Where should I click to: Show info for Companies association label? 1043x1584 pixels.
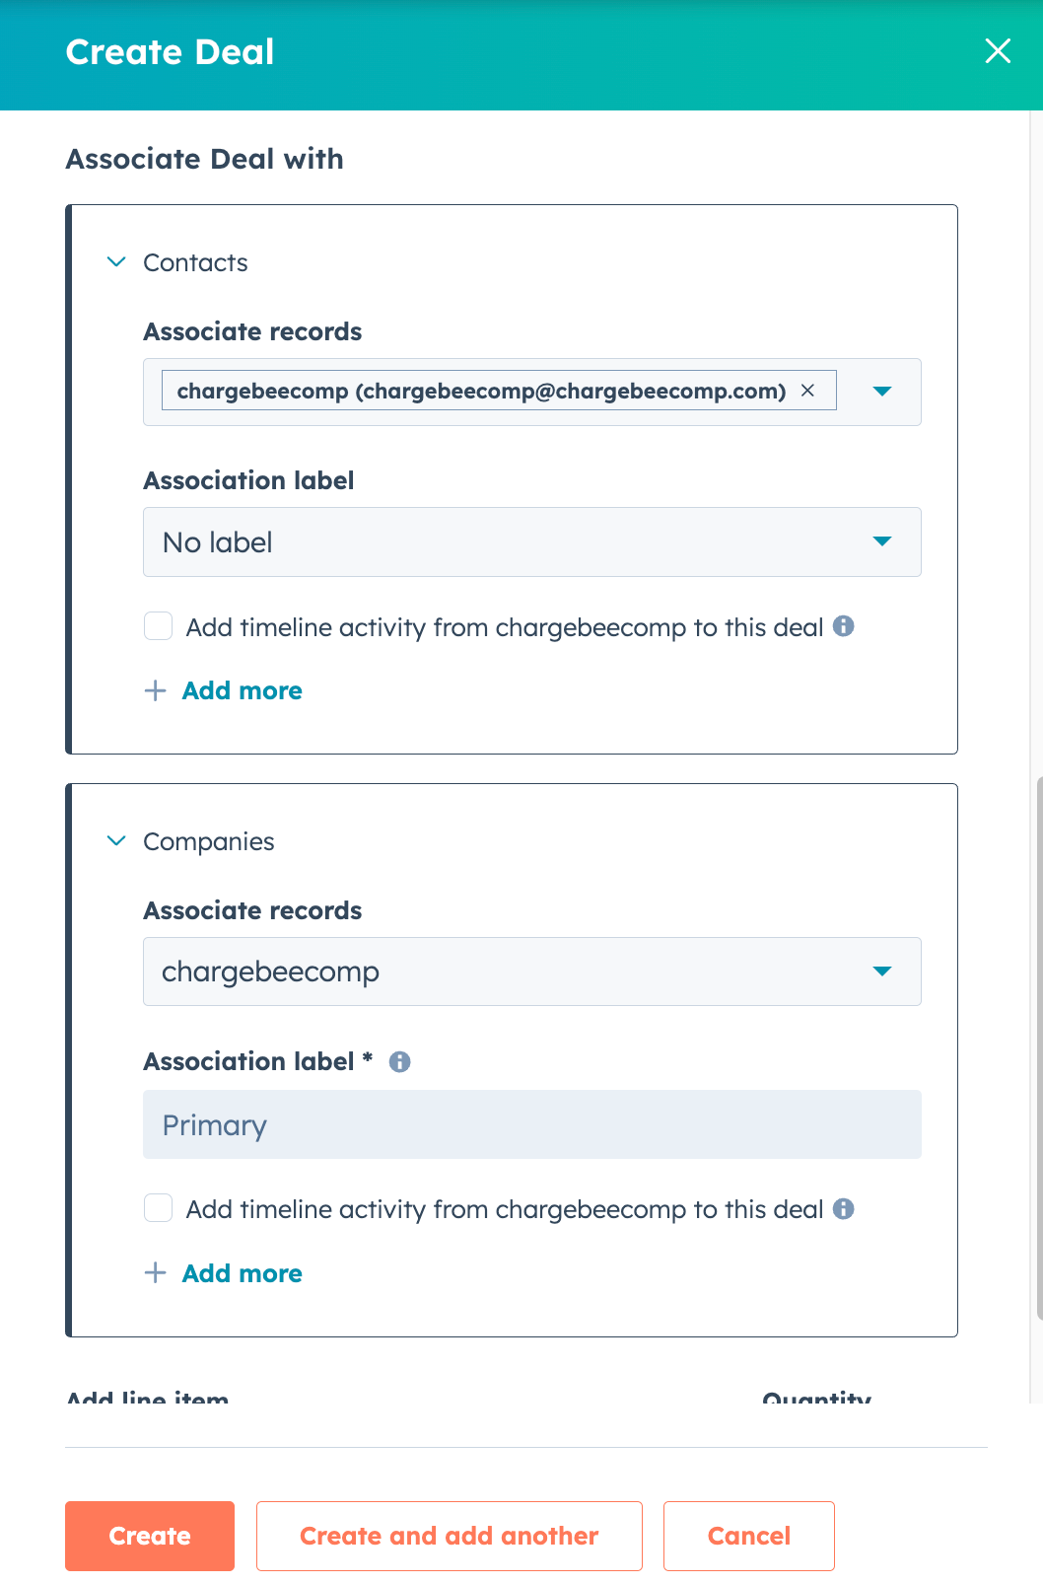[x=399, y=1062]
